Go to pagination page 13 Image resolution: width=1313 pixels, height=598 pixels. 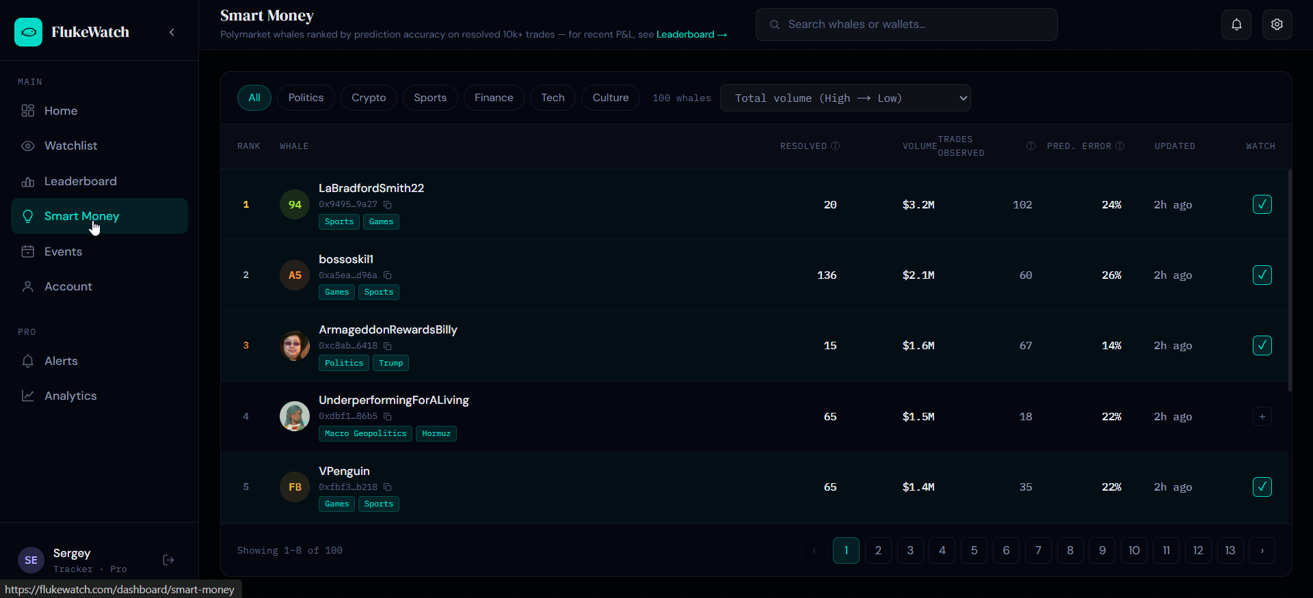[1230, 550]
